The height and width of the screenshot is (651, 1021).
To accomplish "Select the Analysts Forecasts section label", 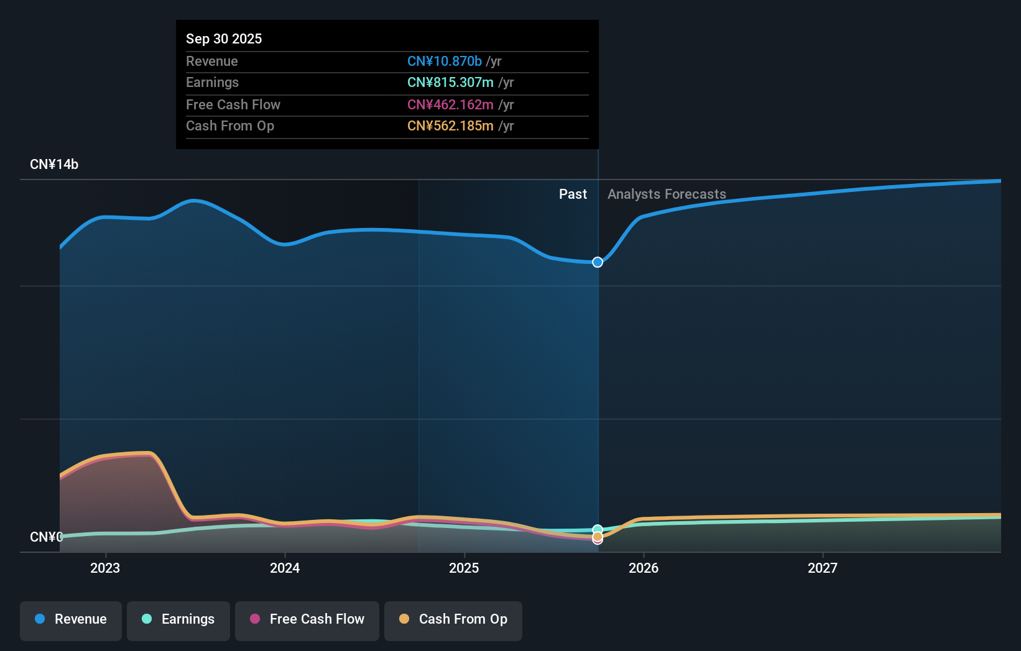I will click(x=666, y=194).
